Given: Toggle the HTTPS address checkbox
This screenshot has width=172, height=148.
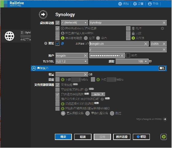Looking at the screenshot, I should [x=57, y=44].
